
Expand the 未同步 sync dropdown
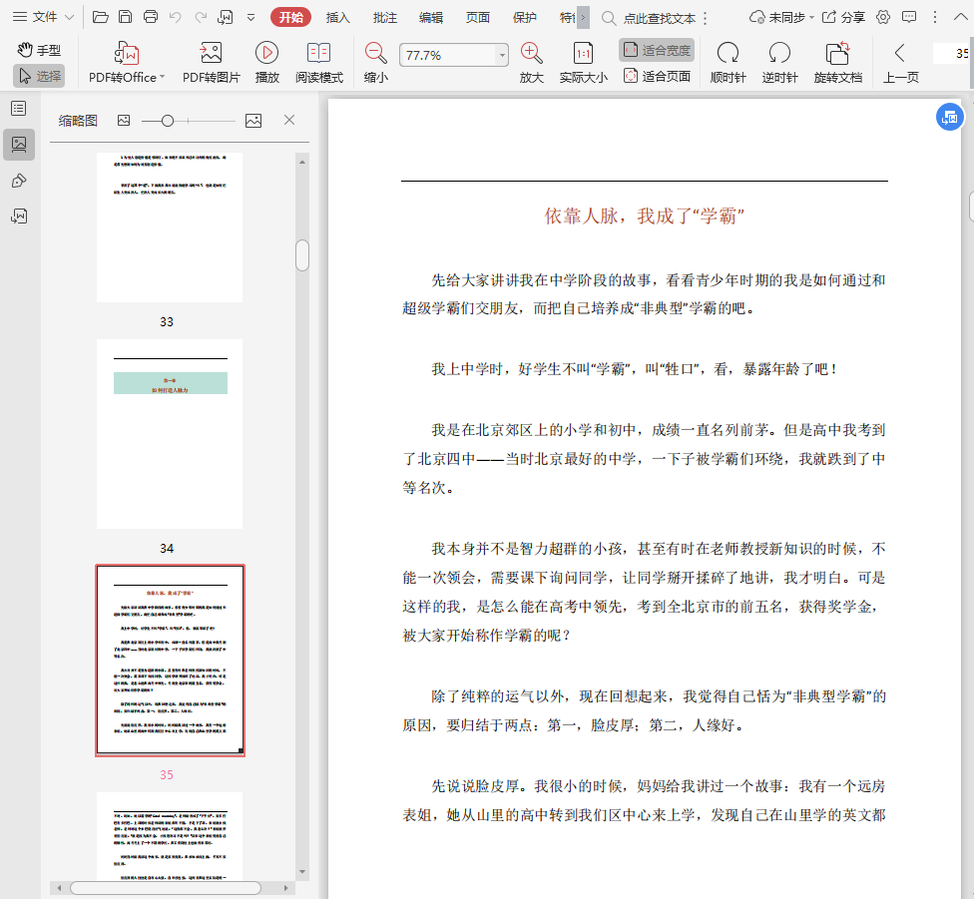(x=783, y=17)
